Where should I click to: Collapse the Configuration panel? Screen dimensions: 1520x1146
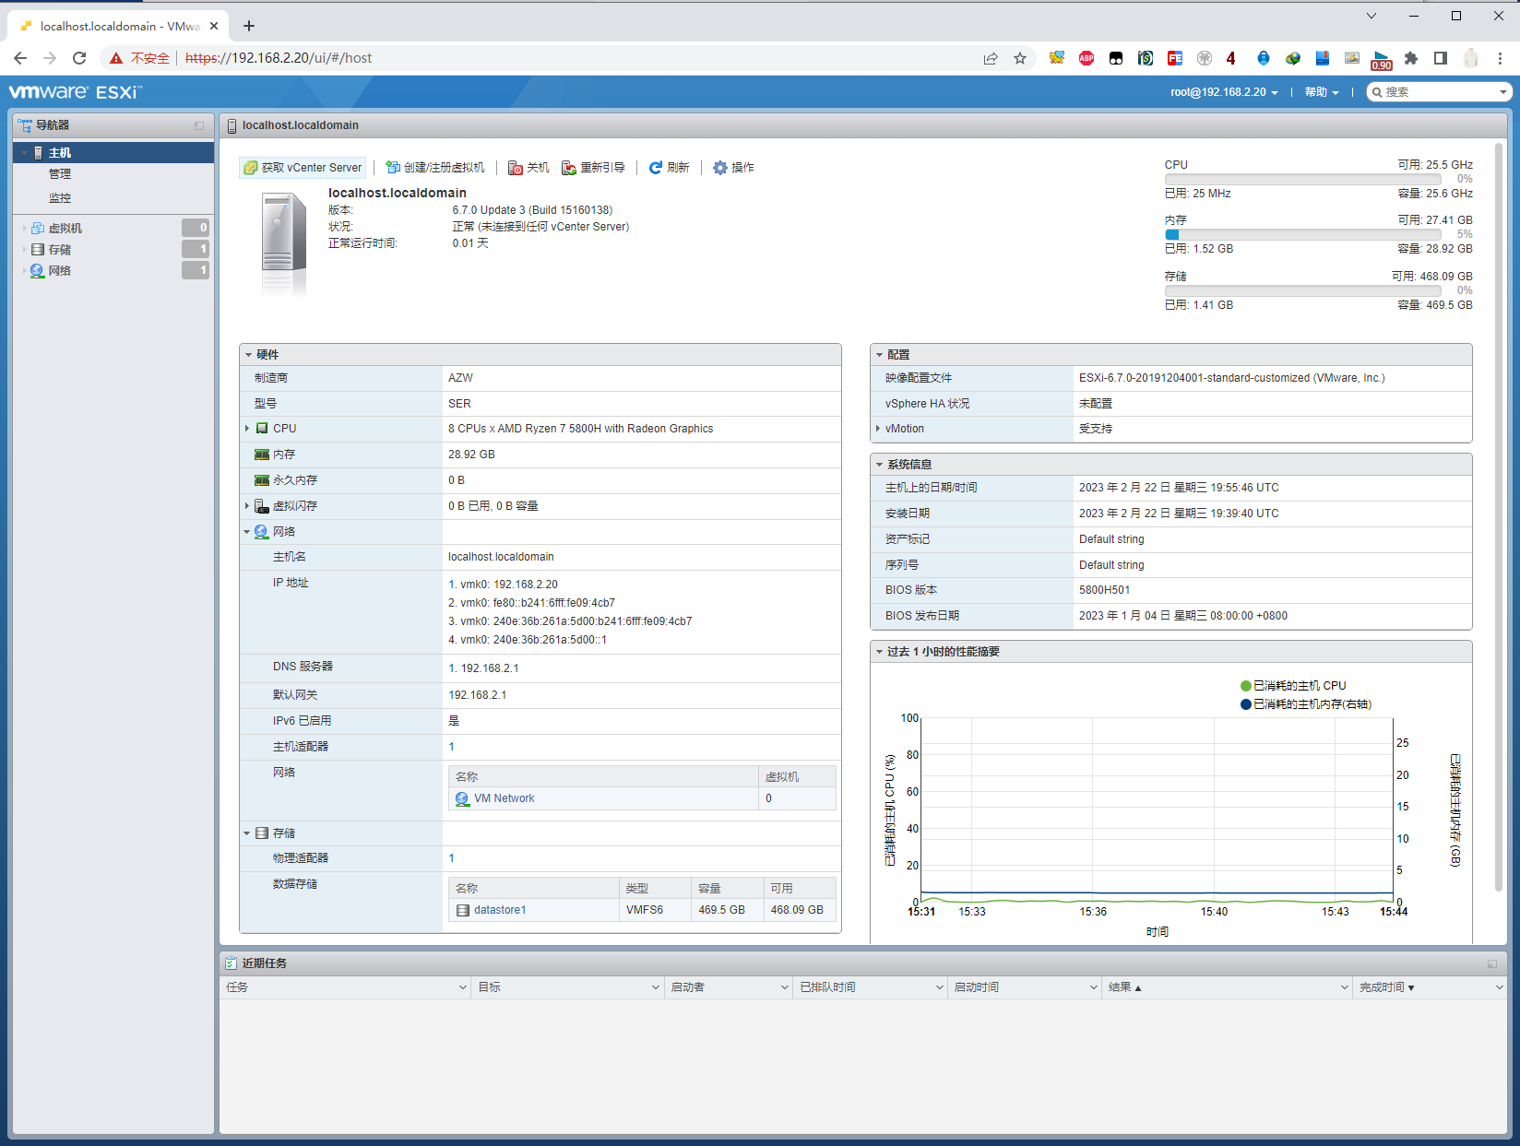point(880,355)
